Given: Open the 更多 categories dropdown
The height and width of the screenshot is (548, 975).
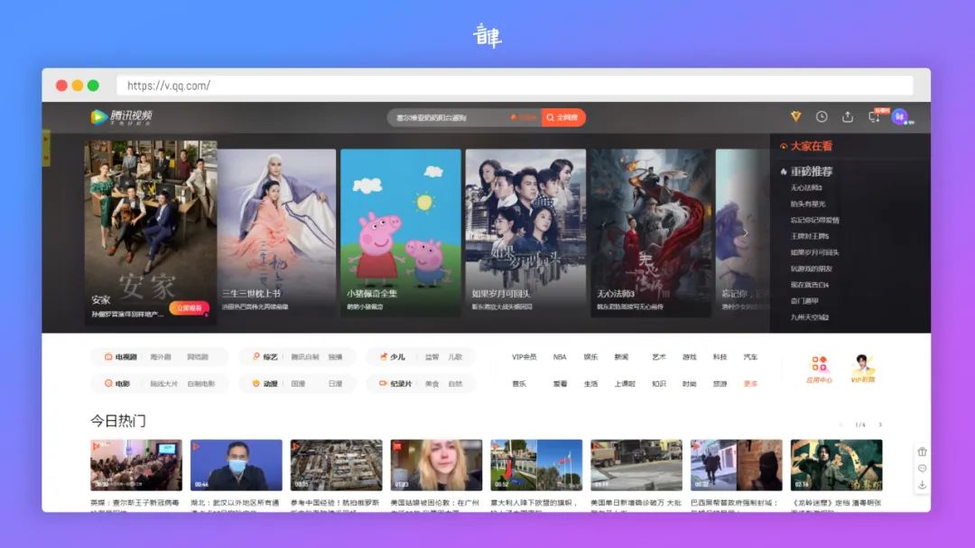Looking at the screenshot, I should tap(749, 383).
